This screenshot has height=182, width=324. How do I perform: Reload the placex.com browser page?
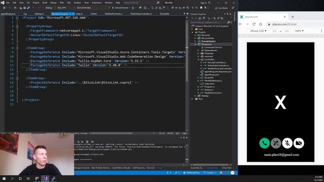tap(254, 24)
